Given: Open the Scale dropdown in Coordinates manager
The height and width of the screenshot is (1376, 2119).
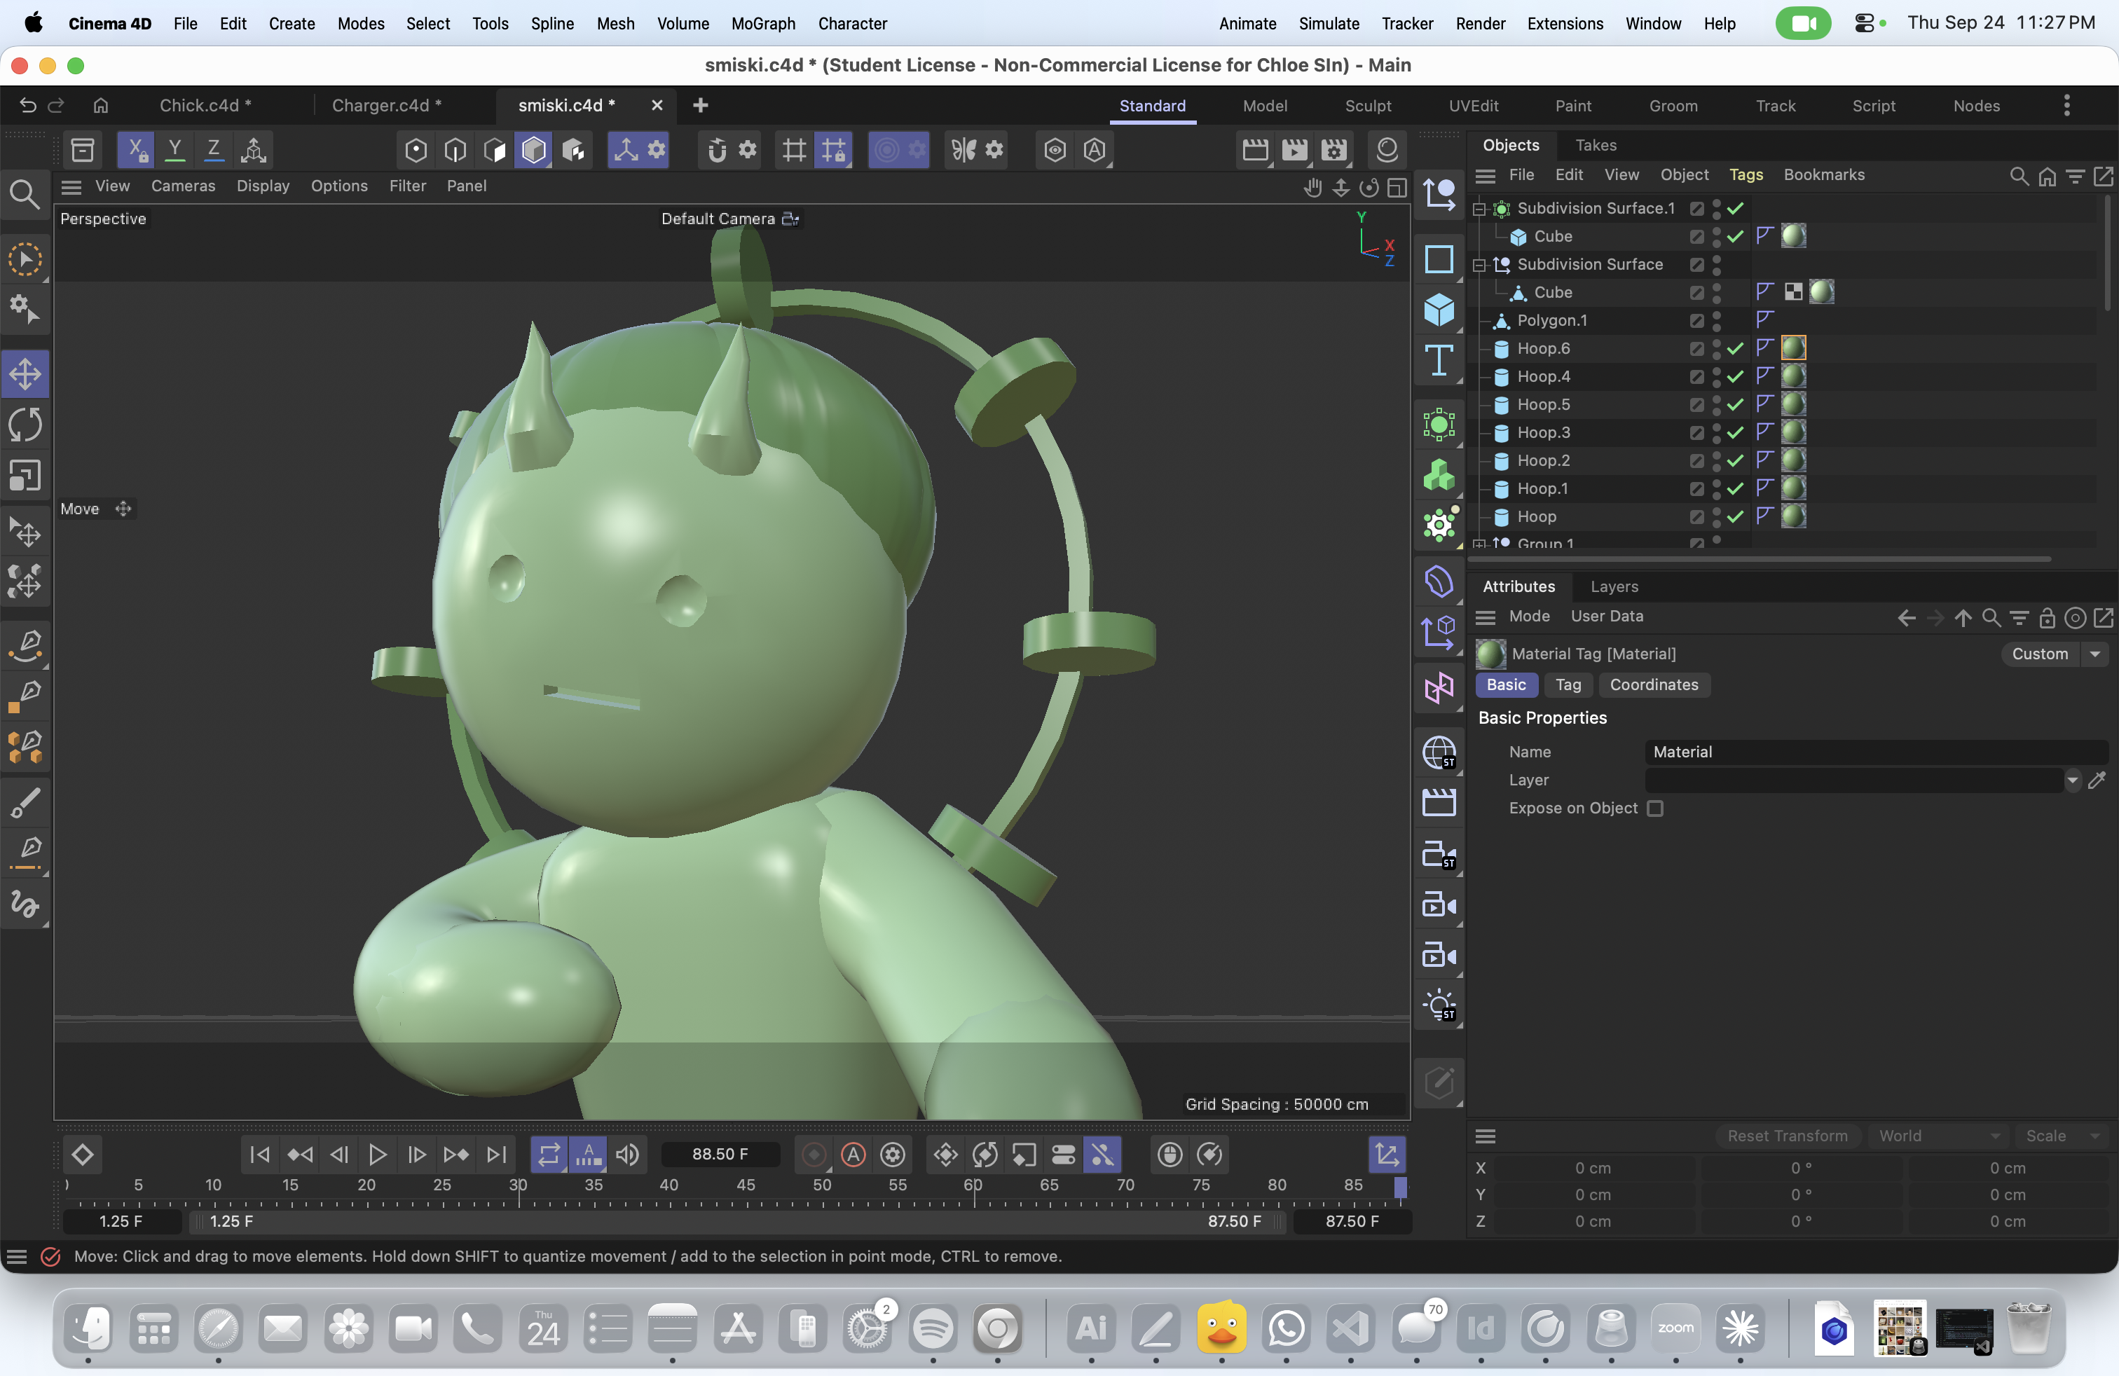Looking at the screenshot, I should [2062, 1136].
